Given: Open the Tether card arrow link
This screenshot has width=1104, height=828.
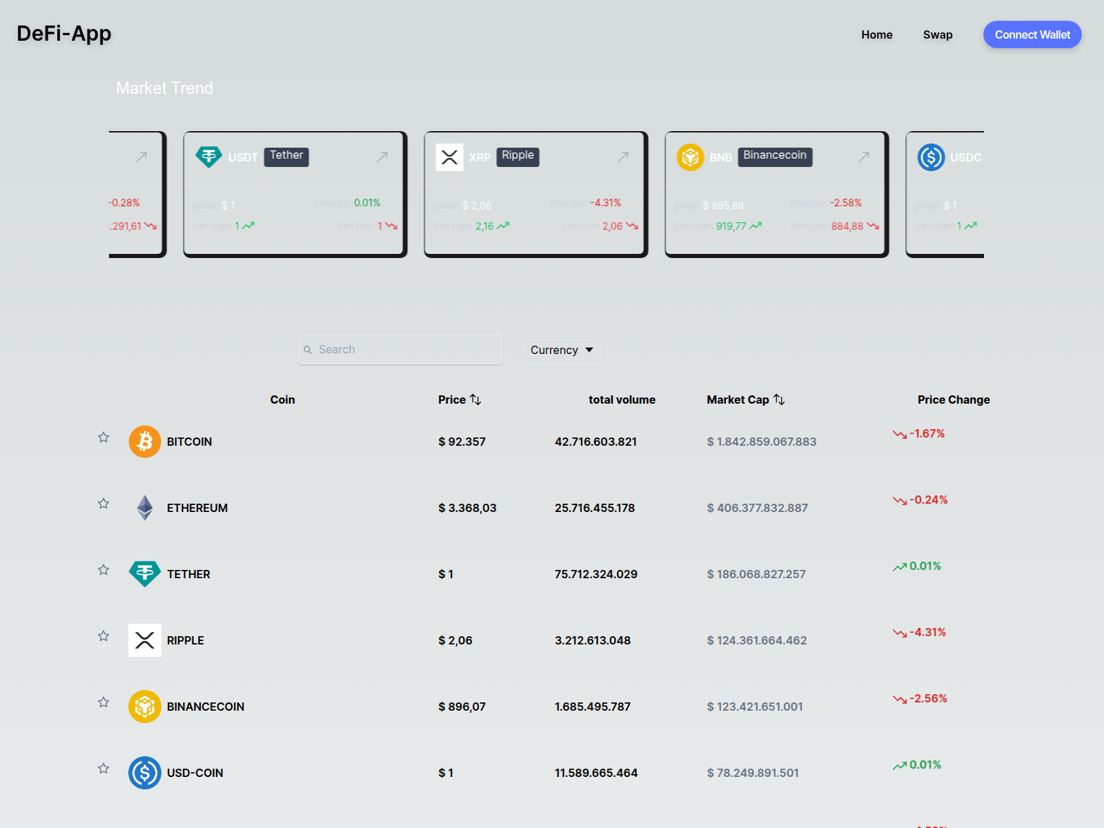Looking at the screenshot, I should point(382,157).
